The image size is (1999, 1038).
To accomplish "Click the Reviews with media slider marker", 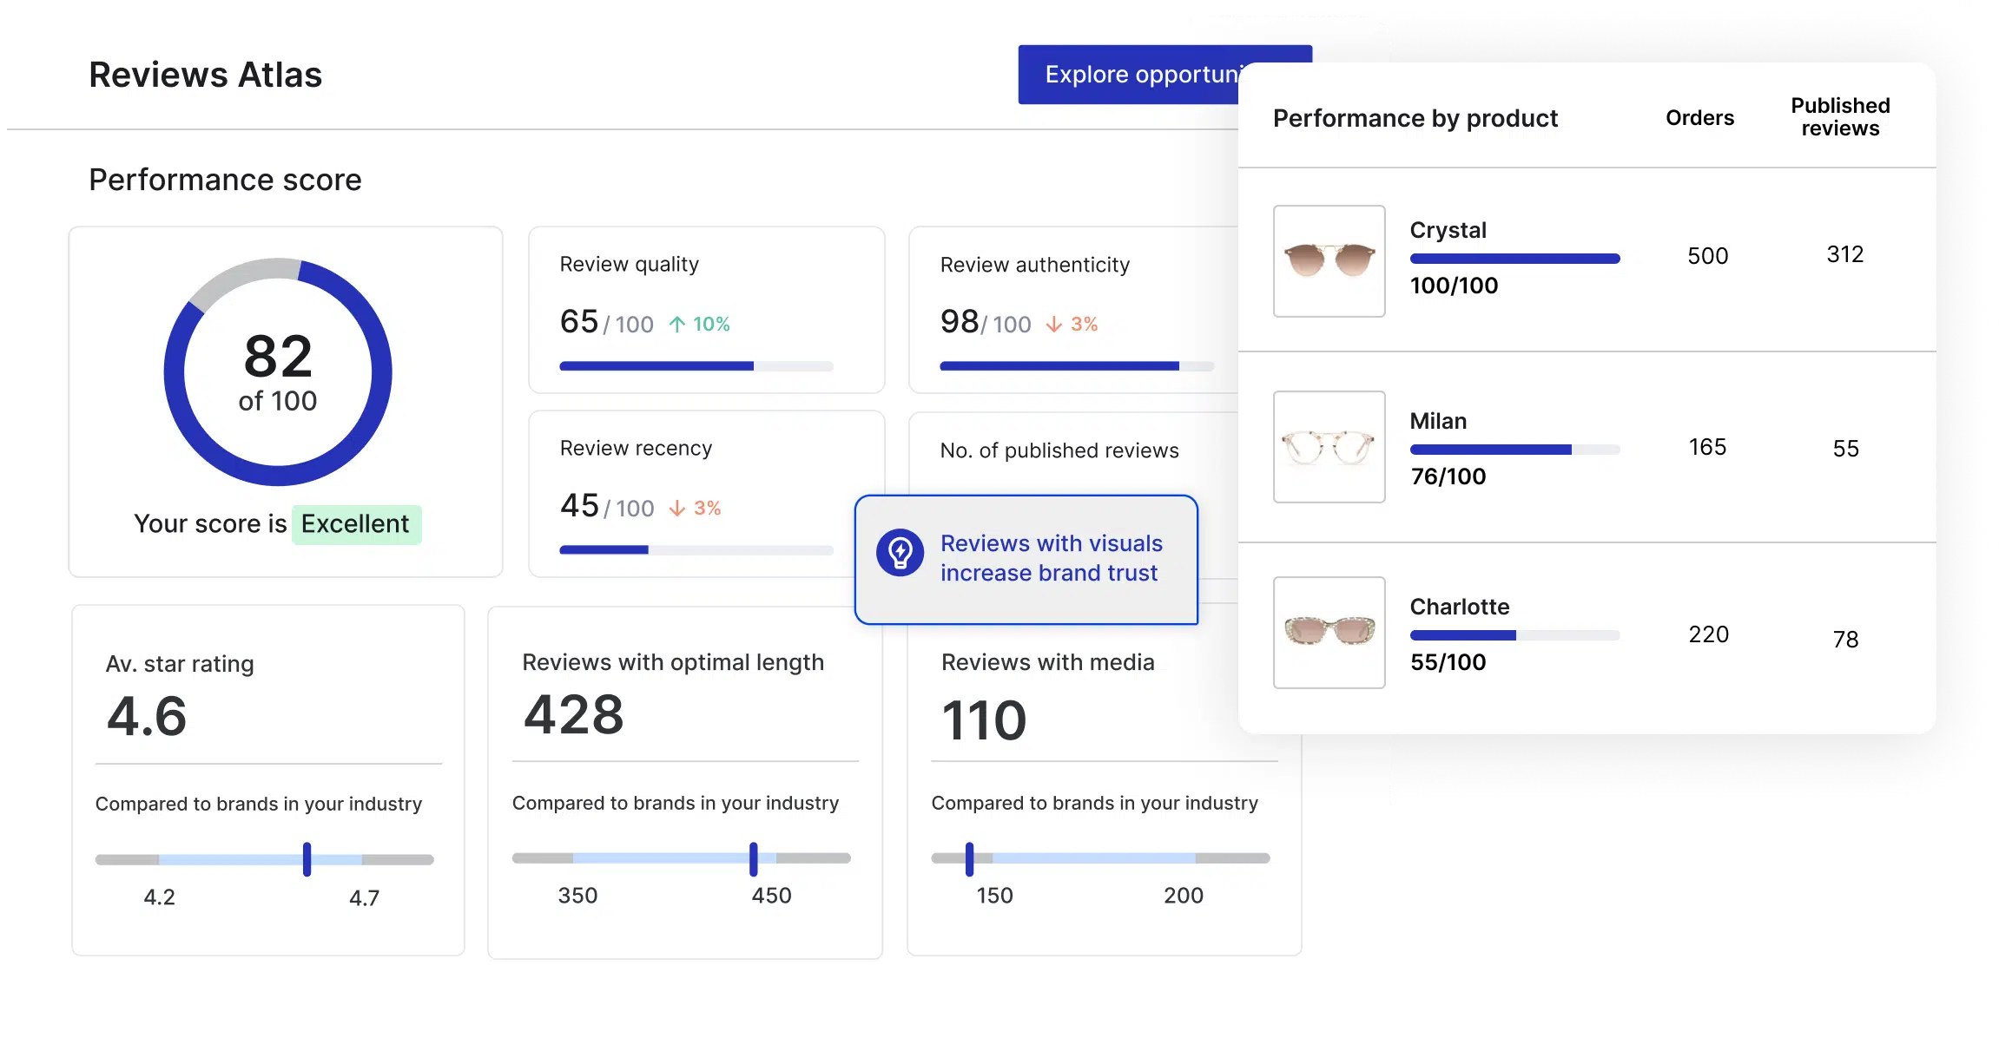I will click(x=969, y=858).
